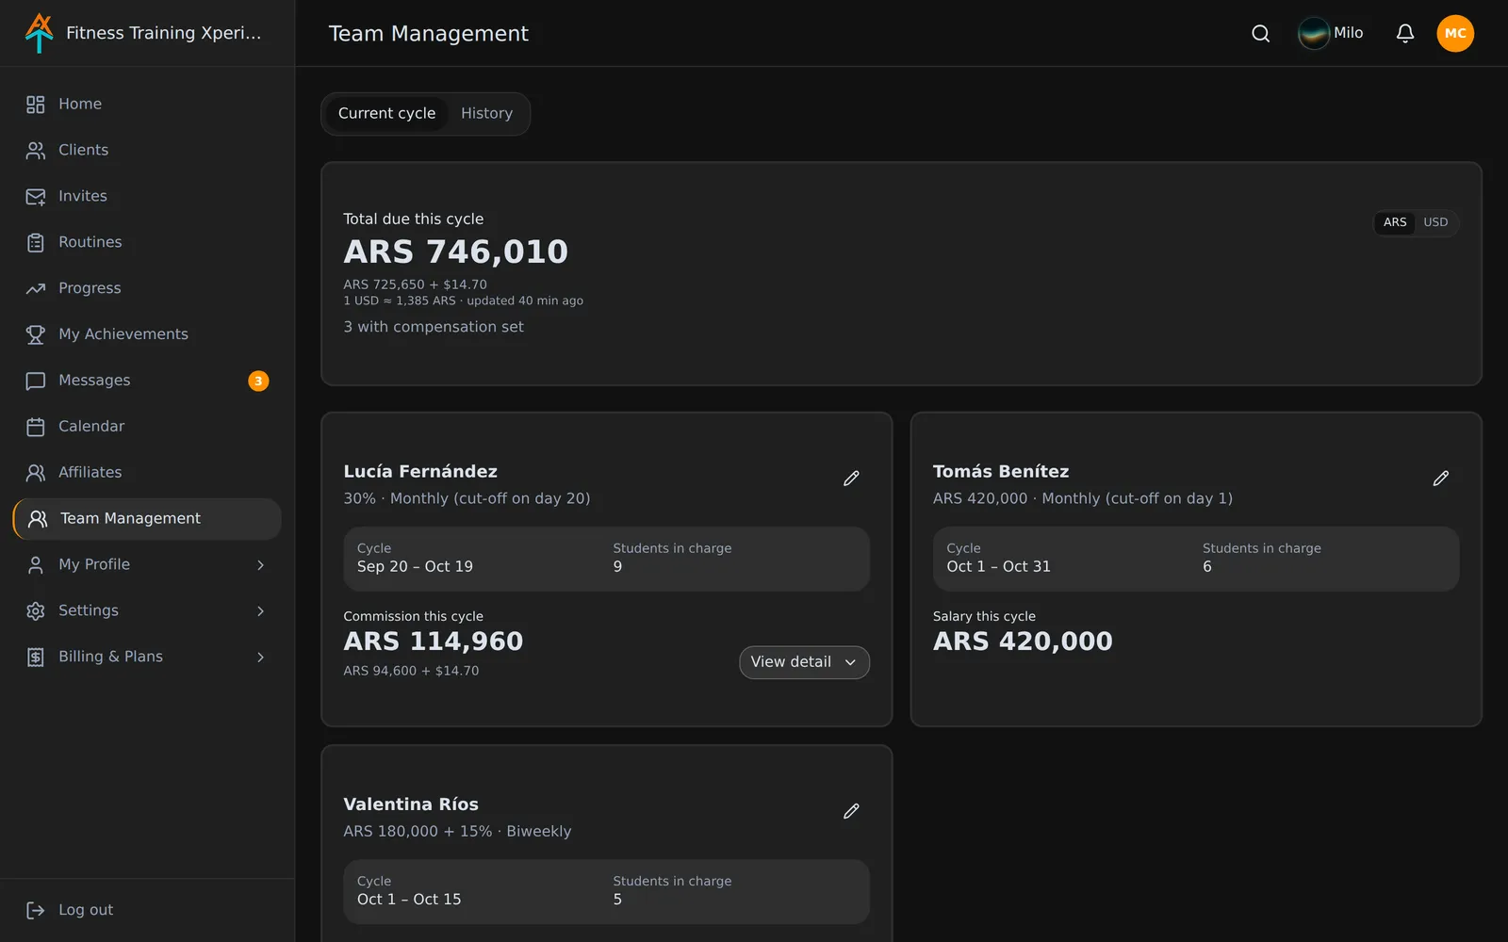Screen dimensions: 1508x942
Task: Click Valentina Ríos card name
Action: (411, 804)
